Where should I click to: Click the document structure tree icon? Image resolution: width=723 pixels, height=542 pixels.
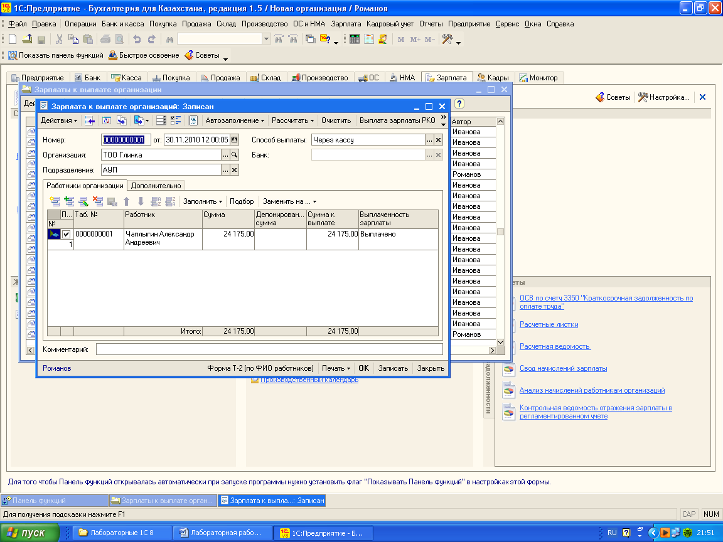(x=176, y=120)
